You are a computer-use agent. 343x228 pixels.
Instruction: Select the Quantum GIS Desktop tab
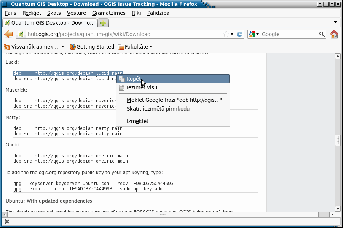click(x=49, y=23)
